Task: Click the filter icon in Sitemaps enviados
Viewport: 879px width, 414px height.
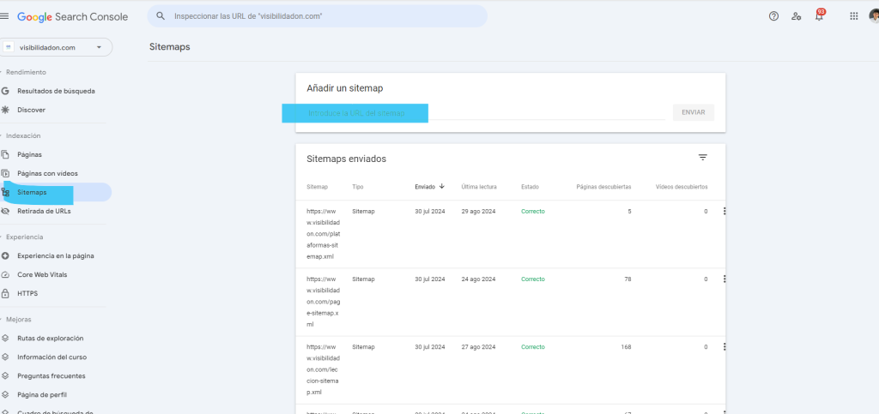Action: click(702, 158)
